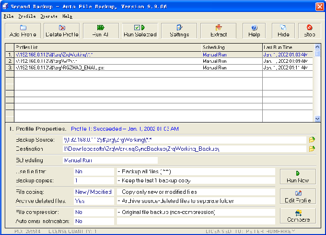Browse Backup Source folder icon
The image size is (326, 235).
(x=312, y=140)
